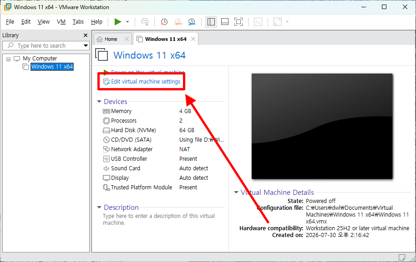Open the Help menu

click(96, 22)
